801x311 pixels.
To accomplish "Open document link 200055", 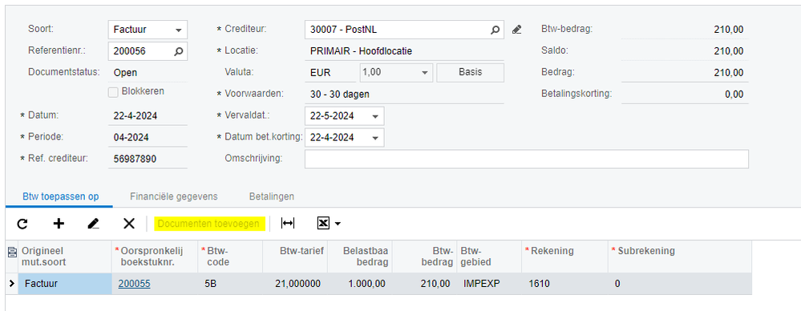I will 135,284.
